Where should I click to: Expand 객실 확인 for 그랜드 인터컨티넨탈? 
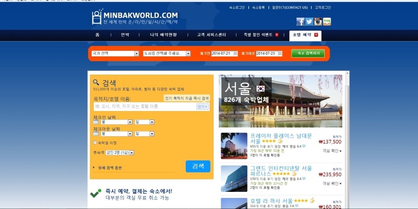[x=332, y=184]
